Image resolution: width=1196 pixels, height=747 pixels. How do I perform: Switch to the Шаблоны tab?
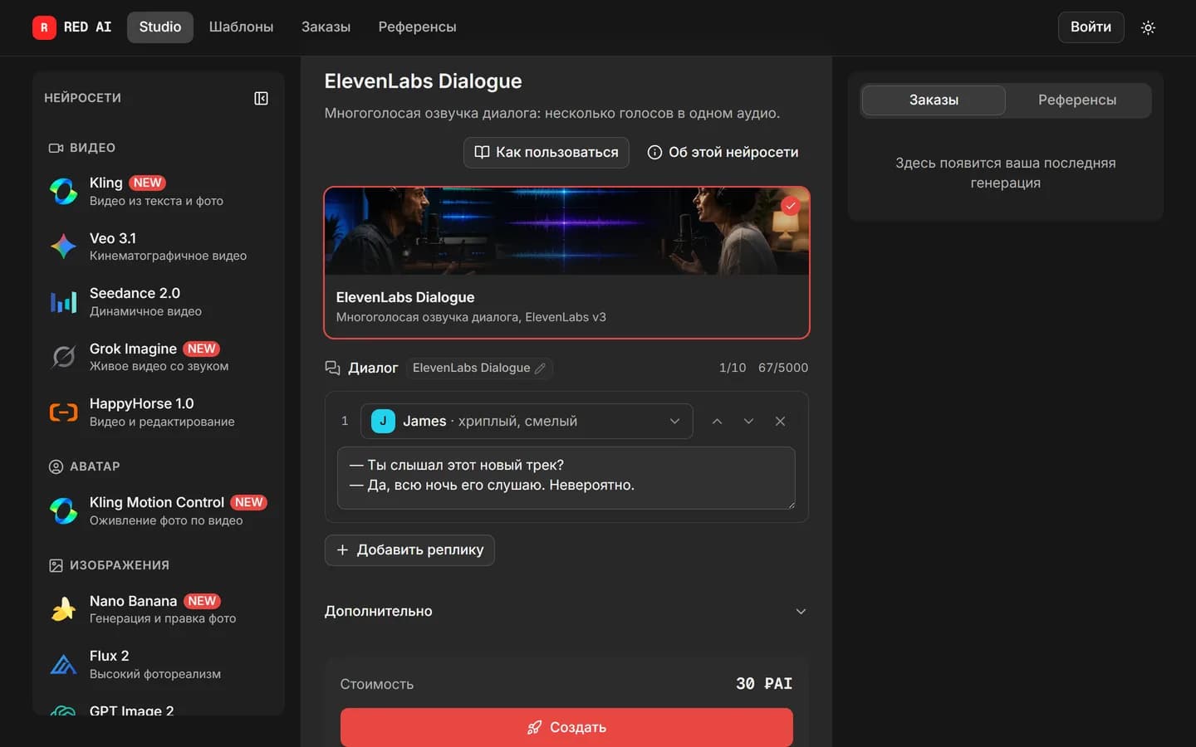[241, 27]
